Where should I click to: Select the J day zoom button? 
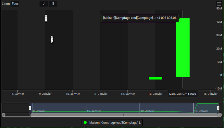pos(44,4)
